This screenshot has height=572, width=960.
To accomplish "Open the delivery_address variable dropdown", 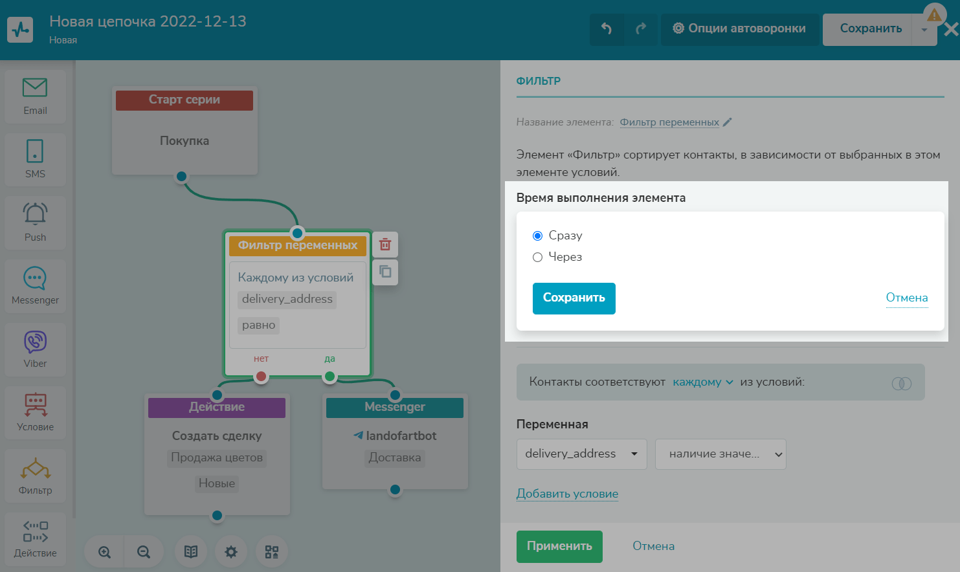I will [x=581, y=454].
